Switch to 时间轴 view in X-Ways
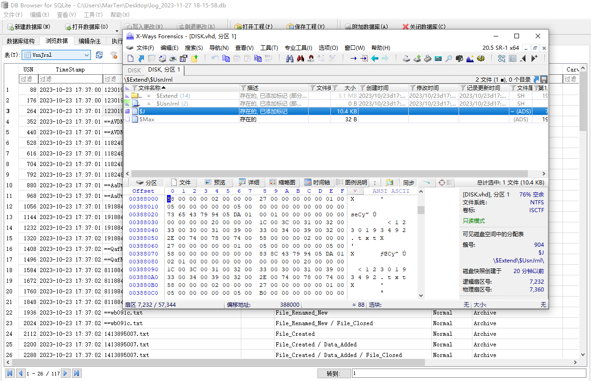591x381 pixels. tap(317, 183)
